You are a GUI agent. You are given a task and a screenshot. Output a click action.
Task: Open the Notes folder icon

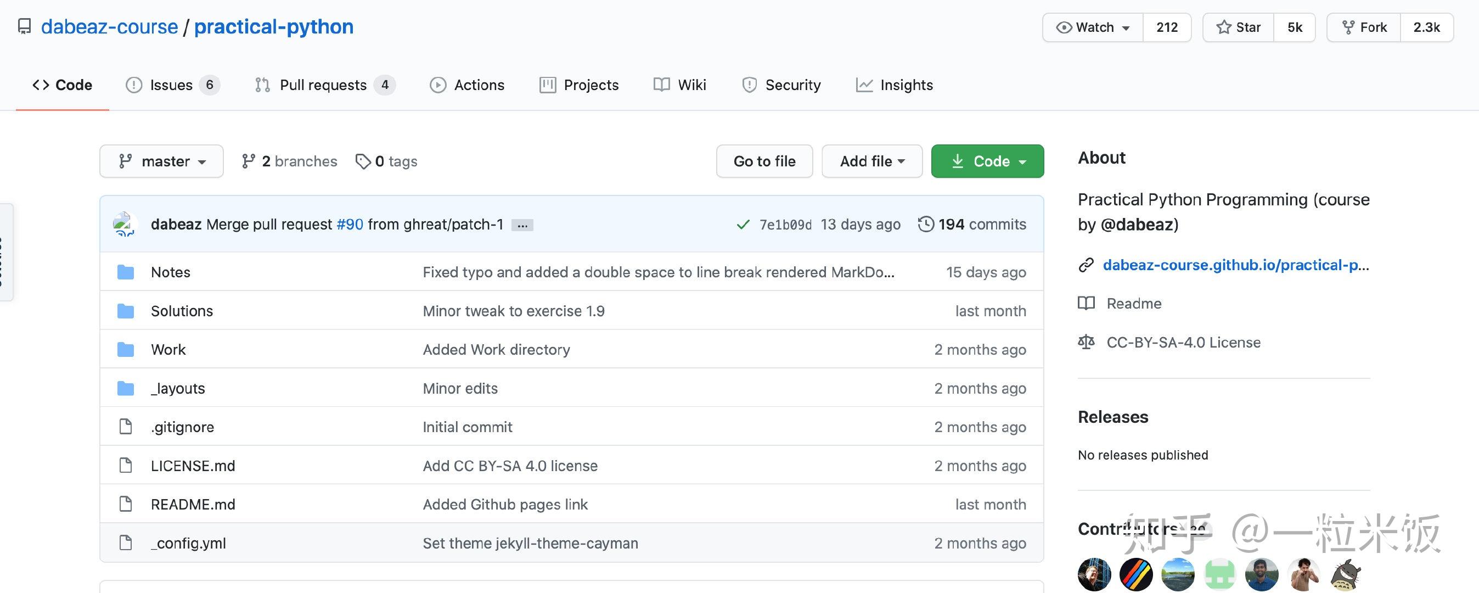pos(125,272)
